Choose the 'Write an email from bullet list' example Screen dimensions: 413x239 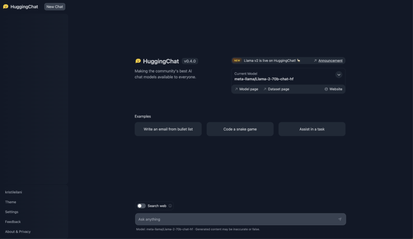point(168,129)
